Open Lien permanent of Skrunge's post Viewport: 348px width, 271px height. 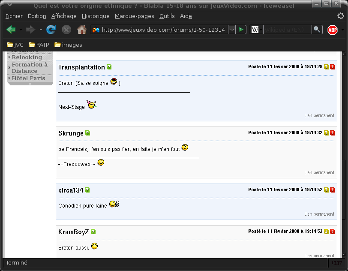pos(319,173)
